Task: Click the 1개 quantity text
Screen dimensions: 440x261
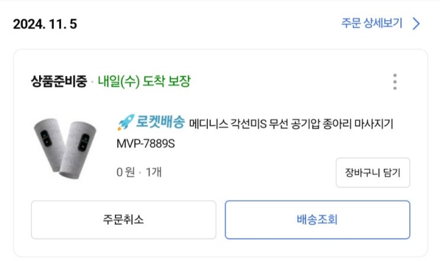Action: tap(154, 172)
